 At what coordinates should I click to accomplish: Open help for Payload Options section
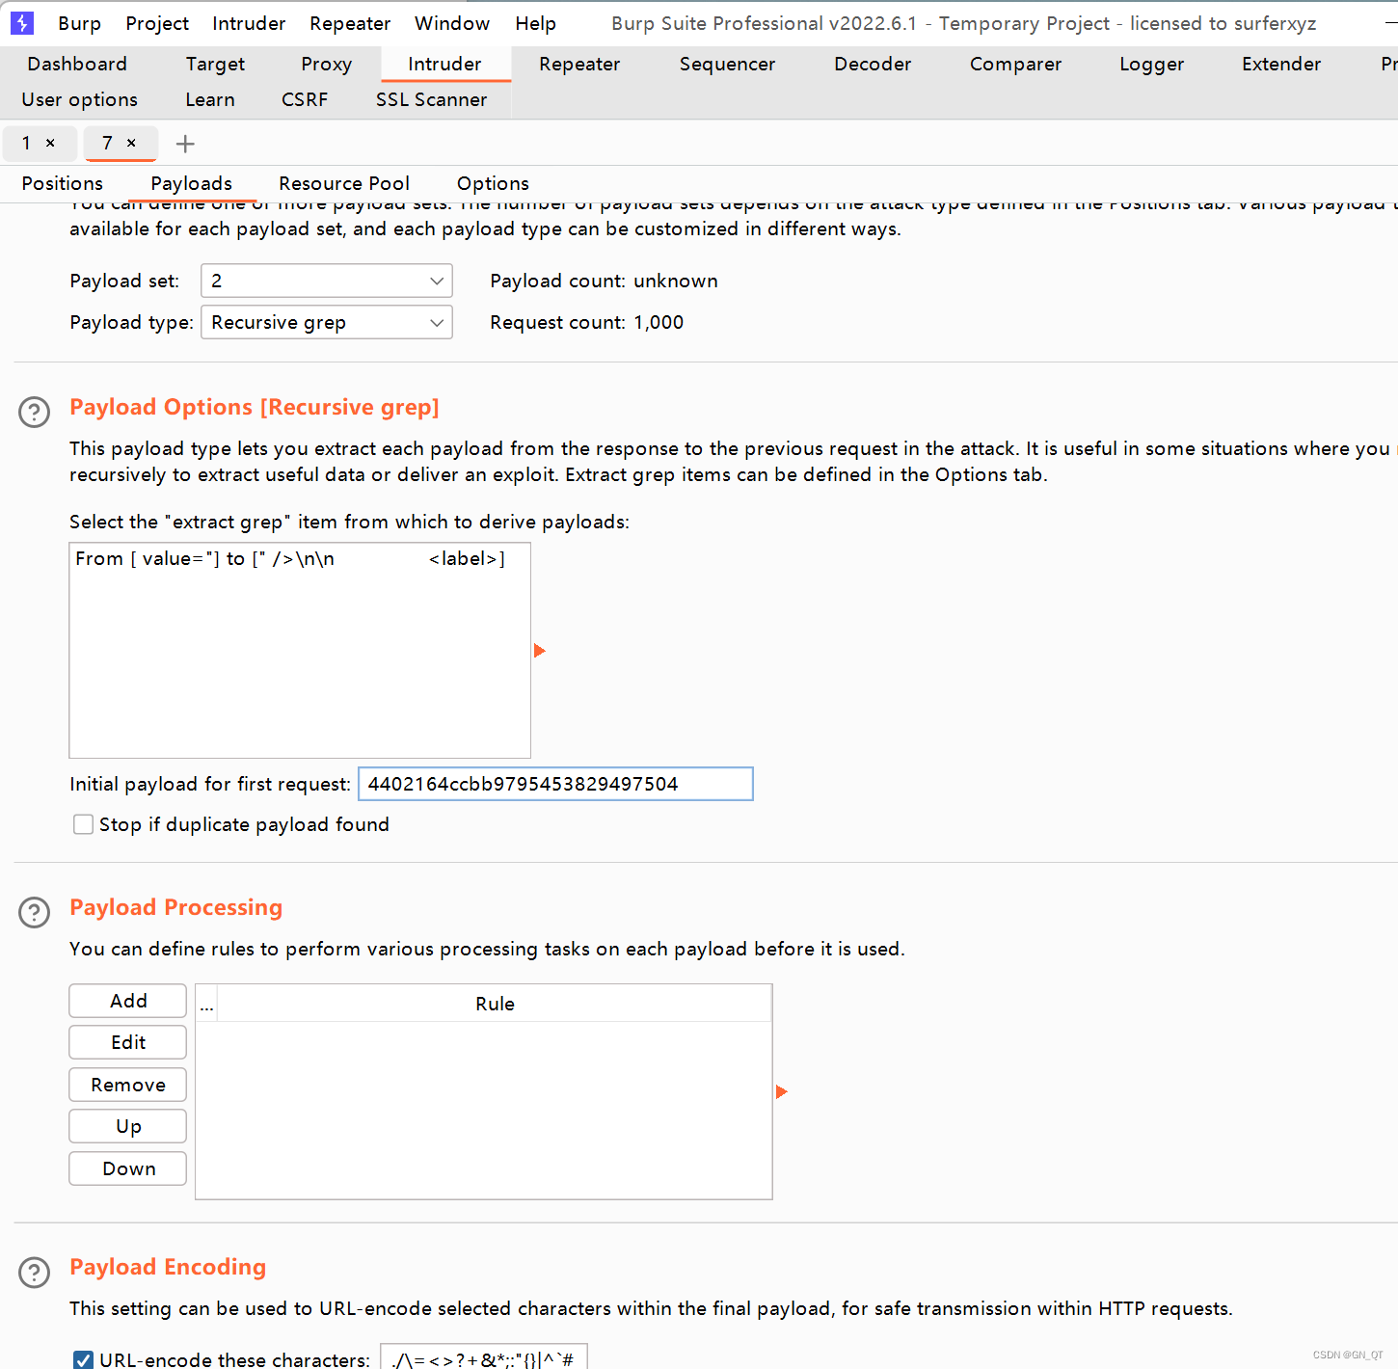pos(35,412)
